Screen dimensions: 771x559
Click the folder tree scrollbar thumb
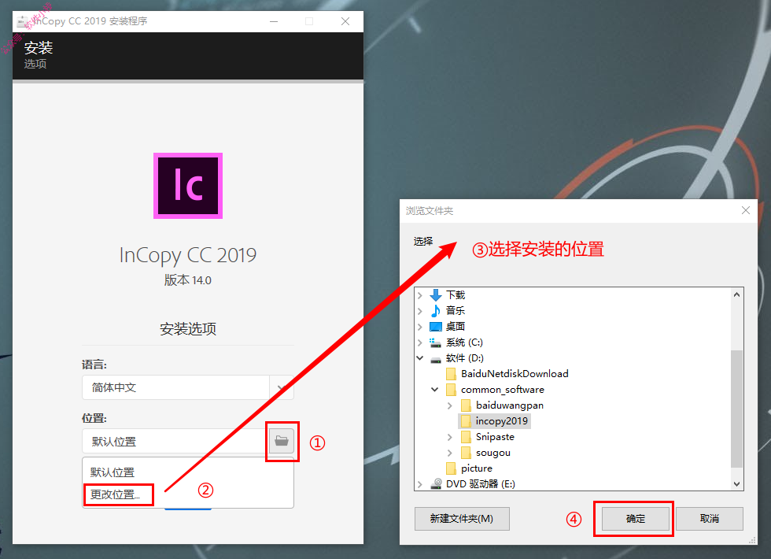click(736, 409)
